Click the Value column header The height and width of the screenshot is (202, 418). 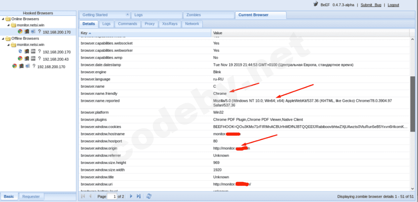[310, 33]
